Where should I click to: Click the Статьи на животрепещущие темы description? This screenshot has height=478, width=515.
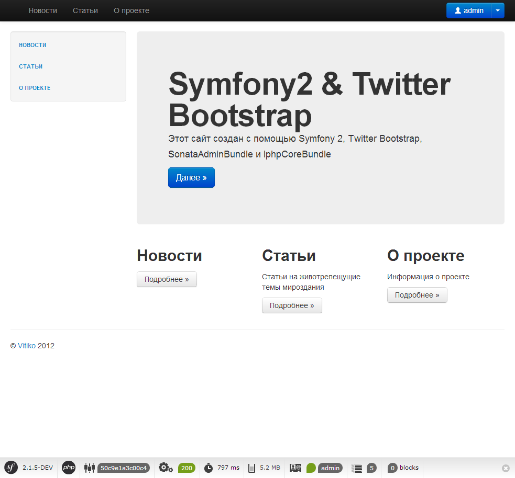311,282
